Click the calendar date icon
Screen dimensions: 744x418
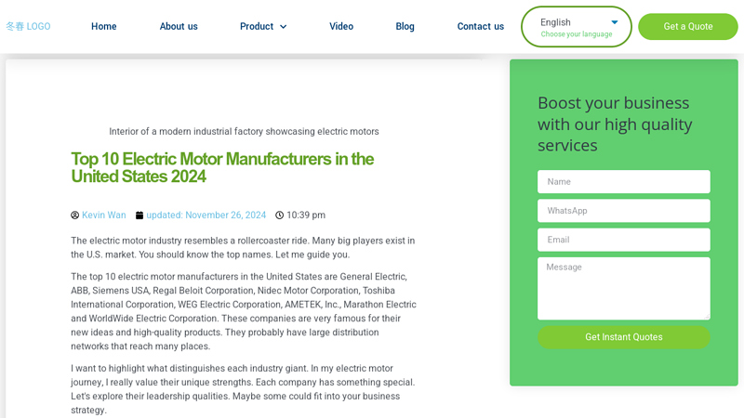point(139,216)
